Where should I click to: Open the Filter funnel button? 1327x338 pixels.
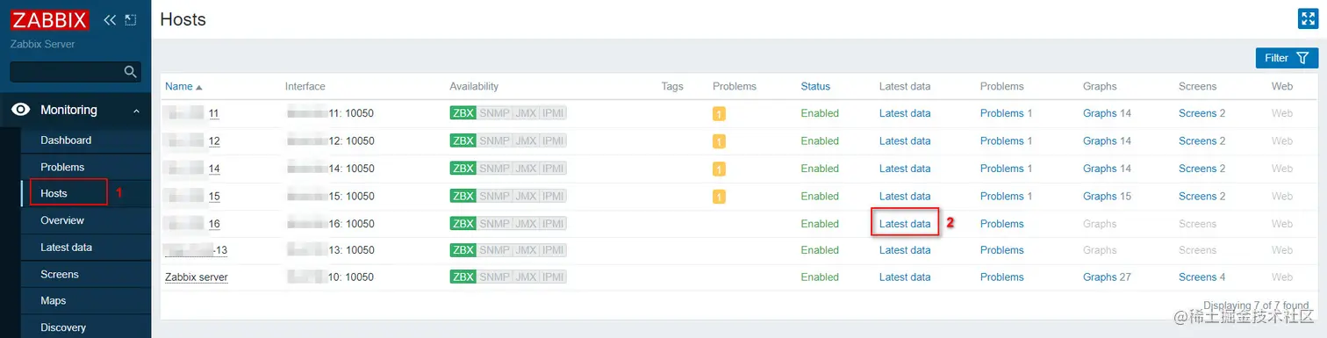tap(1287, 58)
